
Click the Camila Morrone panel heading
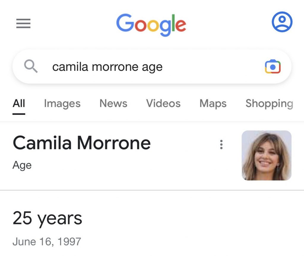[x=82, y=143]
